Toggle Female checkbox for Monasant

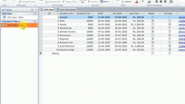pyautogui.click(x=170, y=35)
